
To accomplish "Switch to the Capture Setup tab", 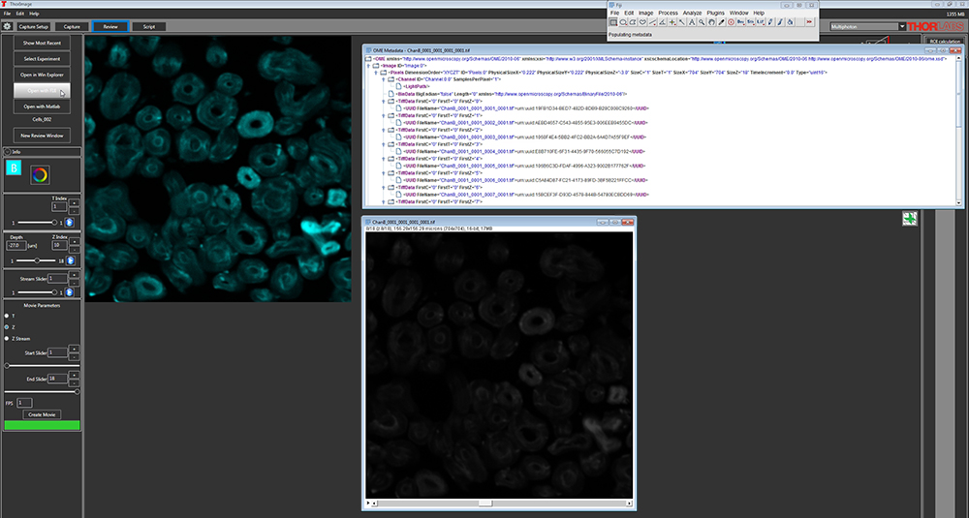I will (x=32, y=27).
